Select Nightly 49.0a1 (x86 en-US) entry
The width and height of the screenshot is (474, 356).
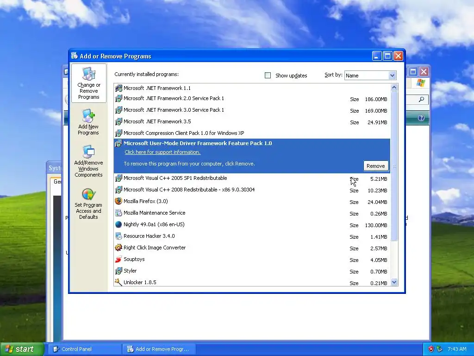pyautogui.click(x=252, y=225)
